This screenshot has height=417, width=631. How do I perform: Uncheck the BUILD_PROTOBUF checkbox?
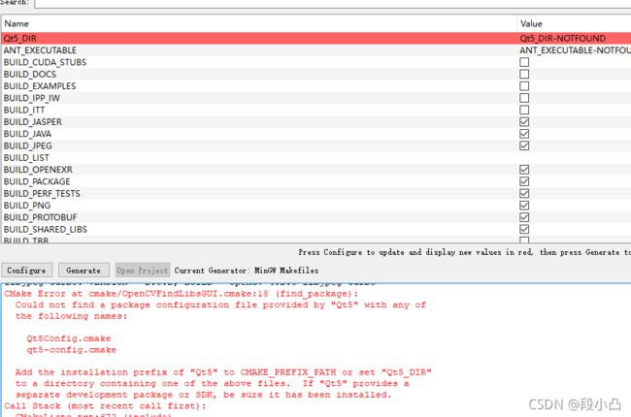[524, 217]
